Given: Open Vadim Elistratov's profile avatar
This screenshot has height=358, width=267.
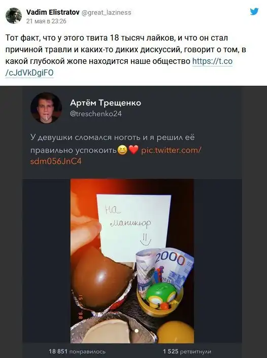Looking at the screenshot, I should [x=14, y=16].
